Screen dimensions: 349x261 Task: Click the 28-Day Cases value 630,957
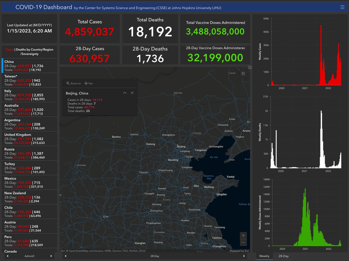click(x=90, y=58)
